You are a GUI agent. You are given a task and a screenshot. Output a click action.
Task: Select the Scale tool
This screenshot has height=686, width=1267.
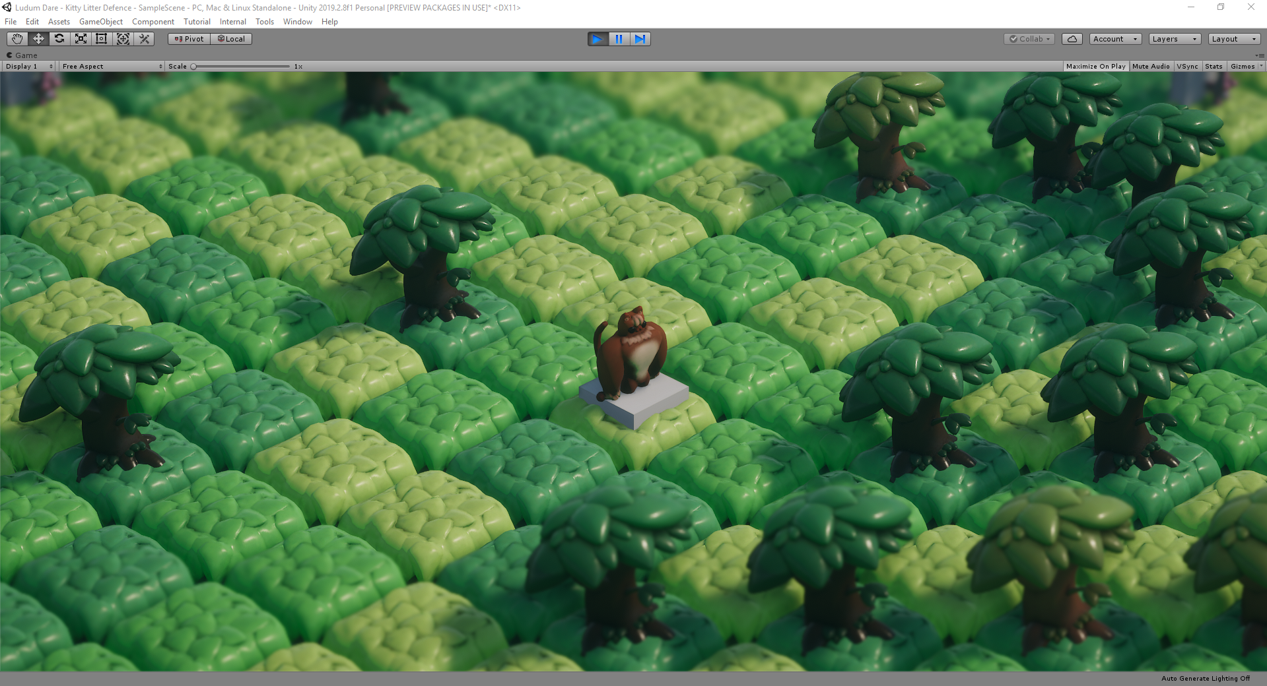point(81,39)
